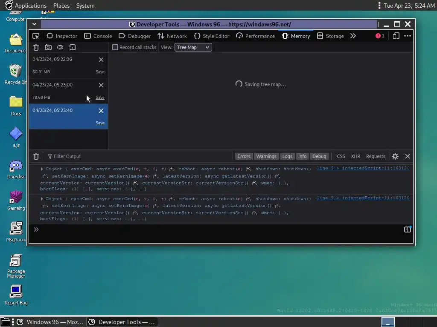Open the window menu chevron in title bar
Viewport: 437px width, 327px height.
point(34,24)
